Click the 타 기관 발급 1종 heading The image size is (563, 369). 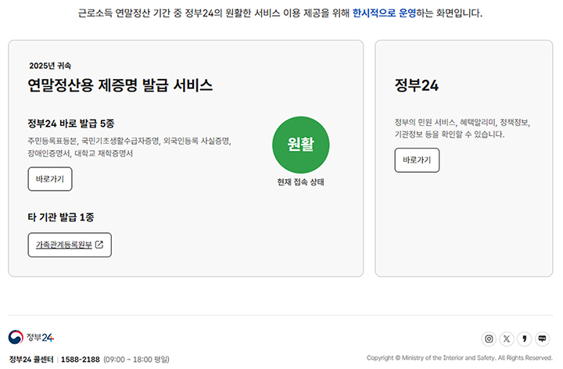point(61,216)
